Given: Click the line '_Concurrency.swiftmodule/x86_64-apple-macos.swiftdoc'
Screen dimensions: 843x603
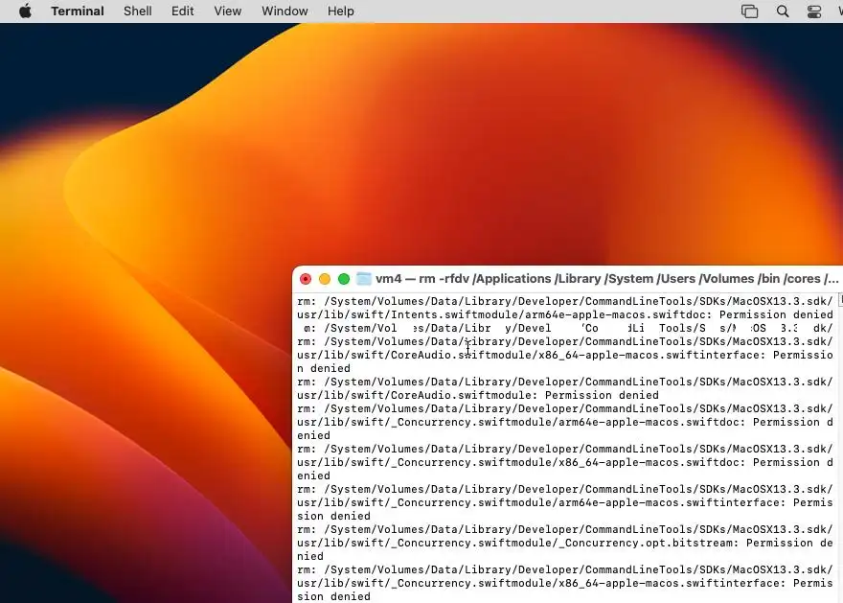Looking at the screenshot, I should coord(564,463).
